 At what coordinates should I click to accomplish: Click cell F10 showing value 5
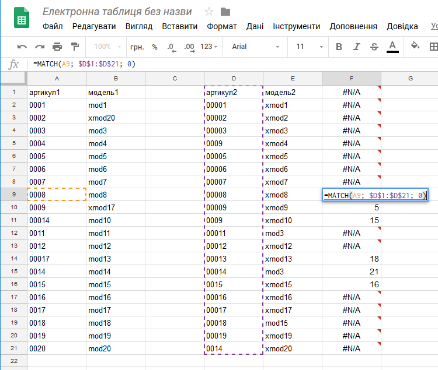[x=352, y=207]
